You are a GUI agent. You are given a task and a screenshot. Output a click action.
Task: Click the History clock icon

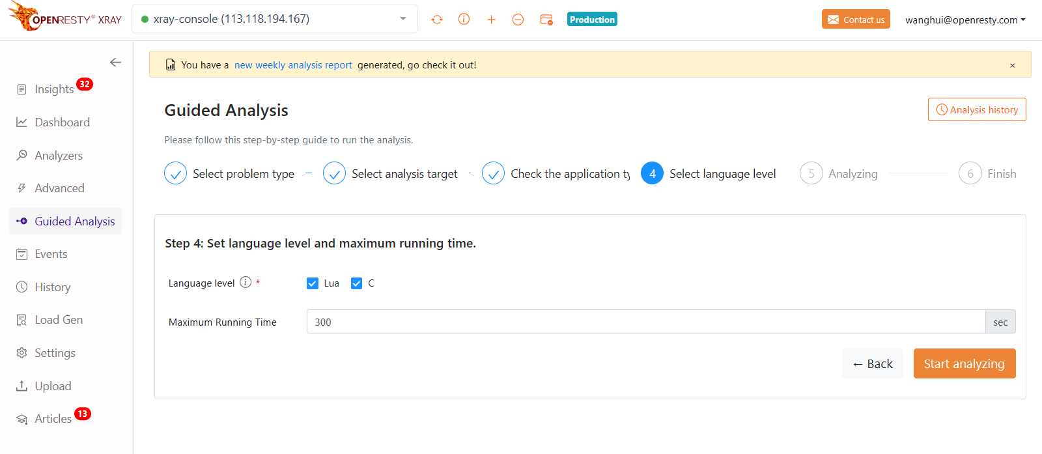coord(21,287)
